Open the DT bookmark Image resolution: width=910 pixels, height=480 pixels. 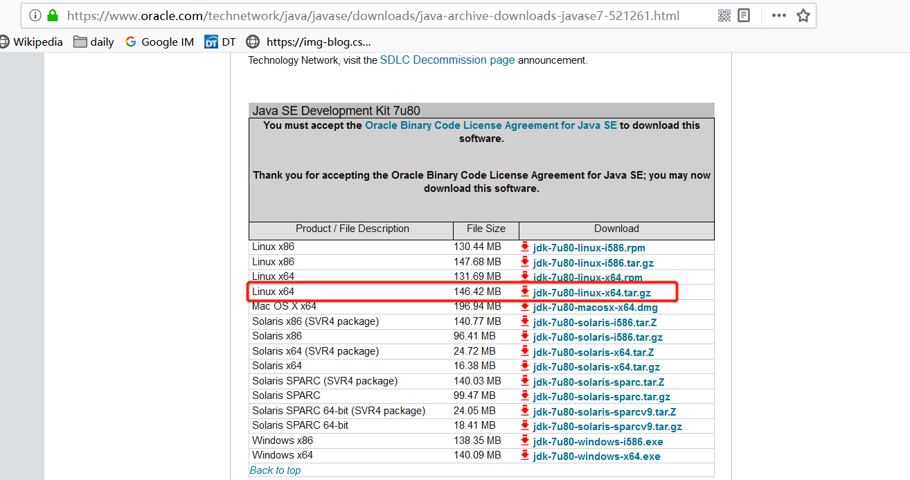[x=220, y=42]
